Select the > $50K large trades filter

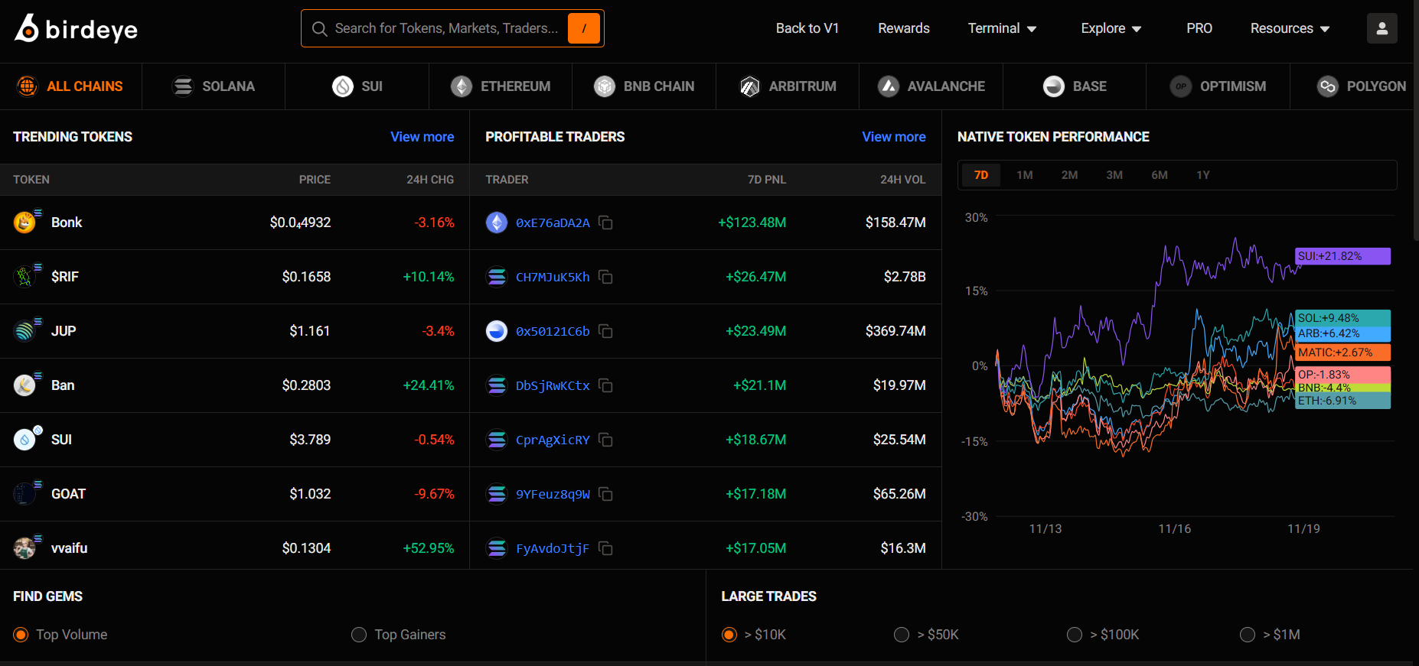pyautogui.click(x=902, y=635)
